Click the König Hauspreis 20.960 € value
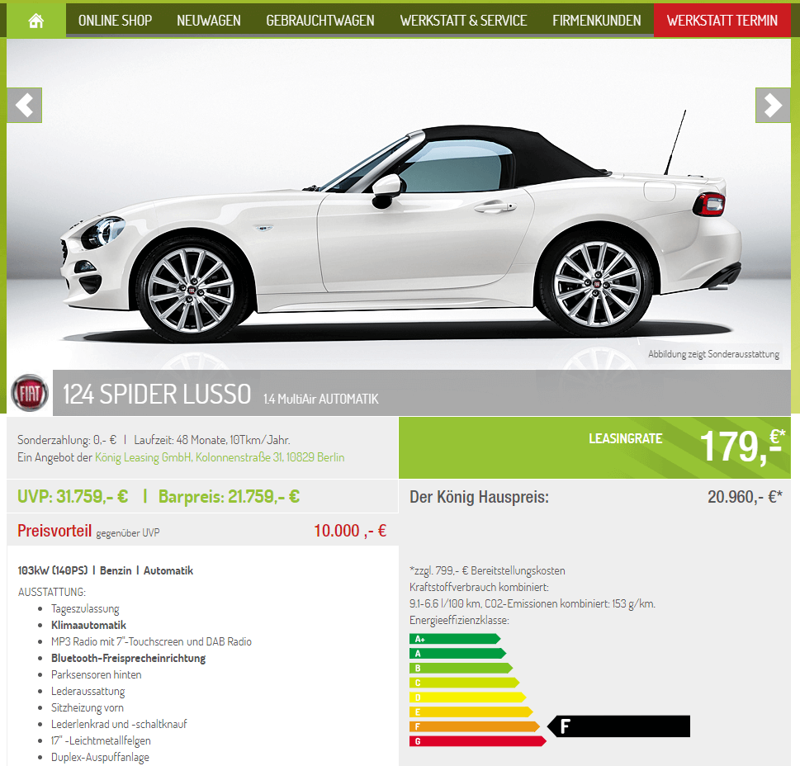The height and width of the screenshot is (766, 800). [745, 497]
